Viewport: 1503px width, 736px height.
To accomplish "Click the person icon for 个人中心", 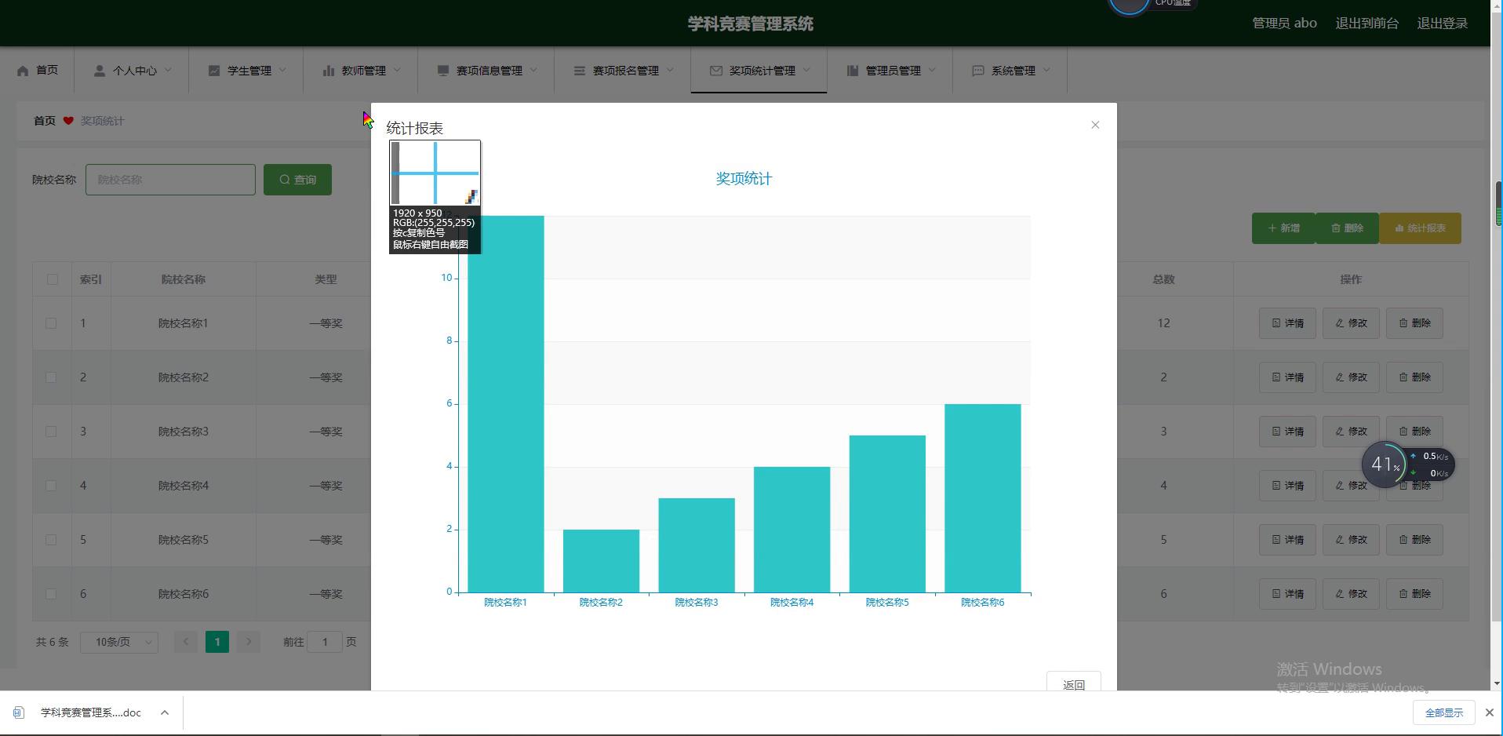I will click(100, 71).
